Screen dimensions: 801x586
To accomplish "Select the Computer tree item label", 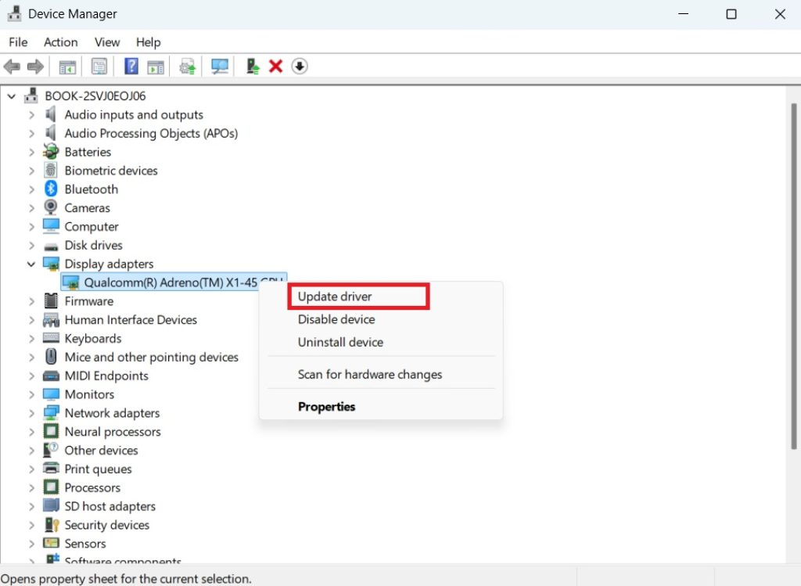I will (92, 226).
